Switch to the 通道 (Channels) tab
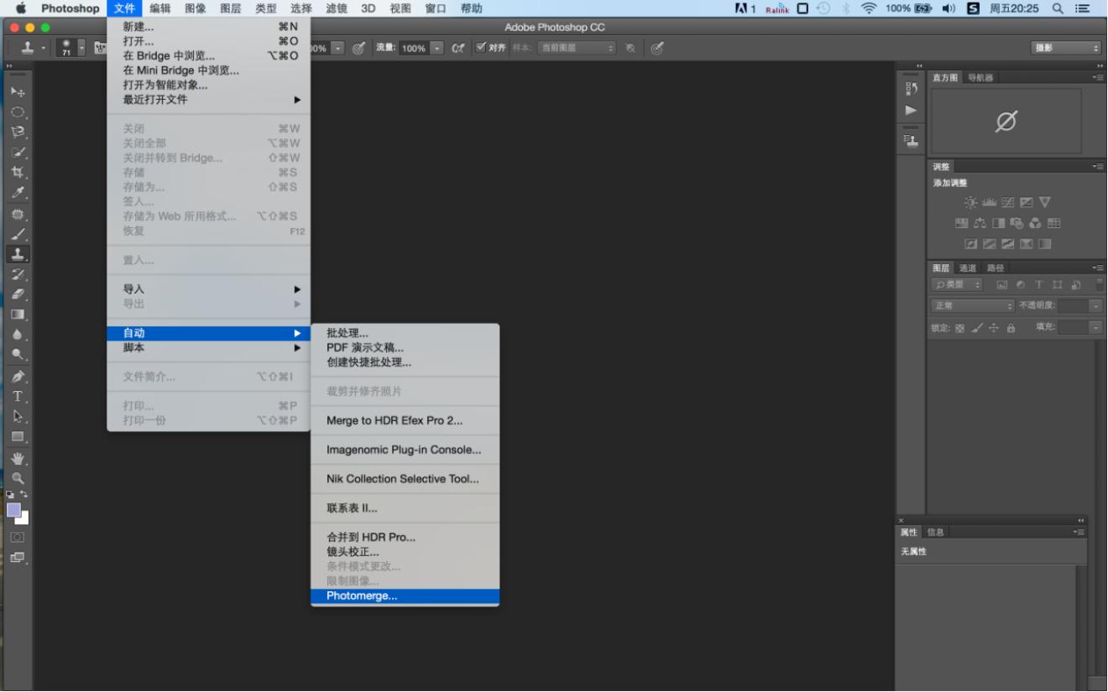The height and width of the screenshot is (692, 1108). [x=968, y=268]
